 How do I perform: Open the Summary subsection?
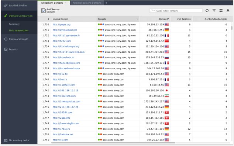(14, 24)
